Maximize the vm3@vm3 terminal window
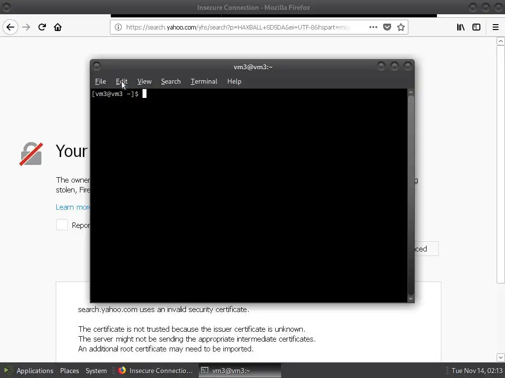The height and width of the screenshot is (378, 505). tap(394, 66)
